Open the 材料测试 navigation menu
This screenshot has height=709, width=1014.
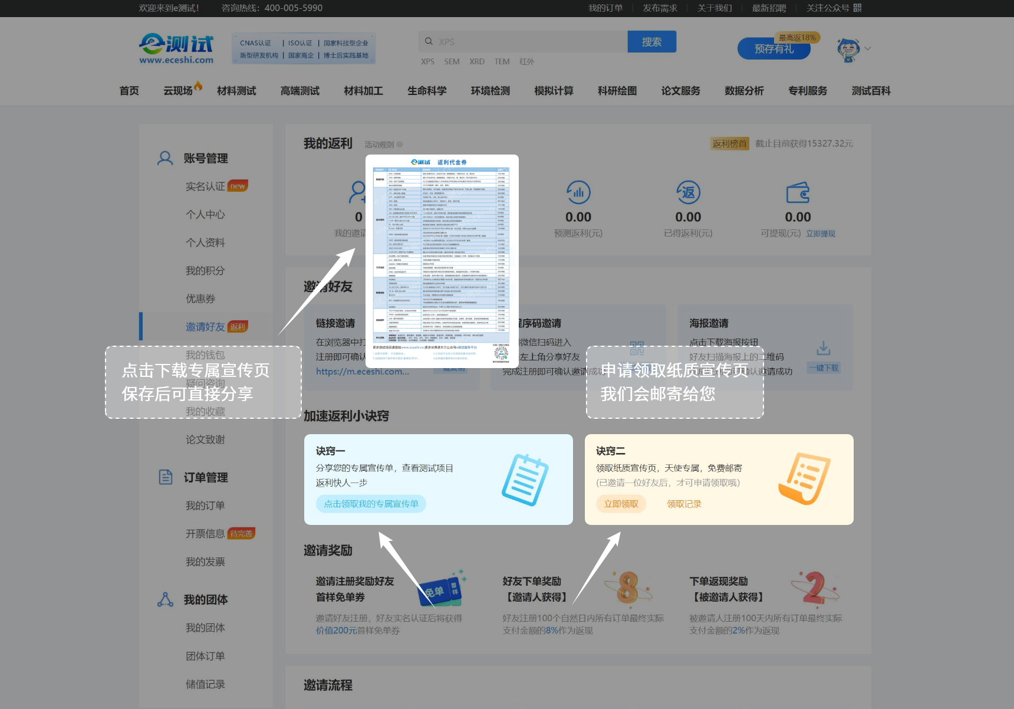[236, 91]
